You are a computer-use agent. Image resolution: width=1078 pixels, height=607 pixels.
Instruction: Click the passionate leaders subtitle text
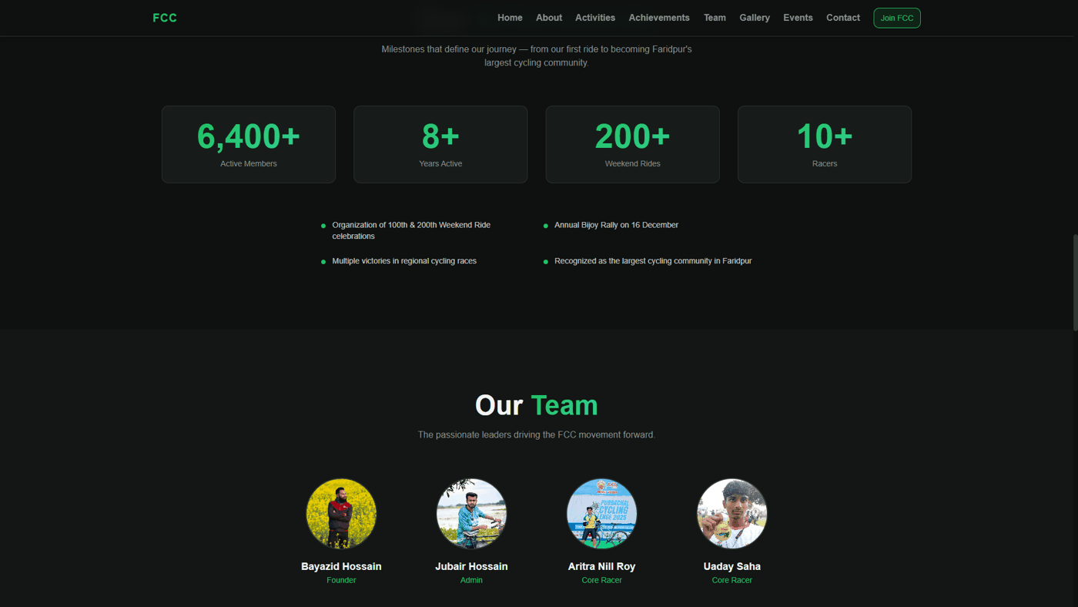click(536, 434)
